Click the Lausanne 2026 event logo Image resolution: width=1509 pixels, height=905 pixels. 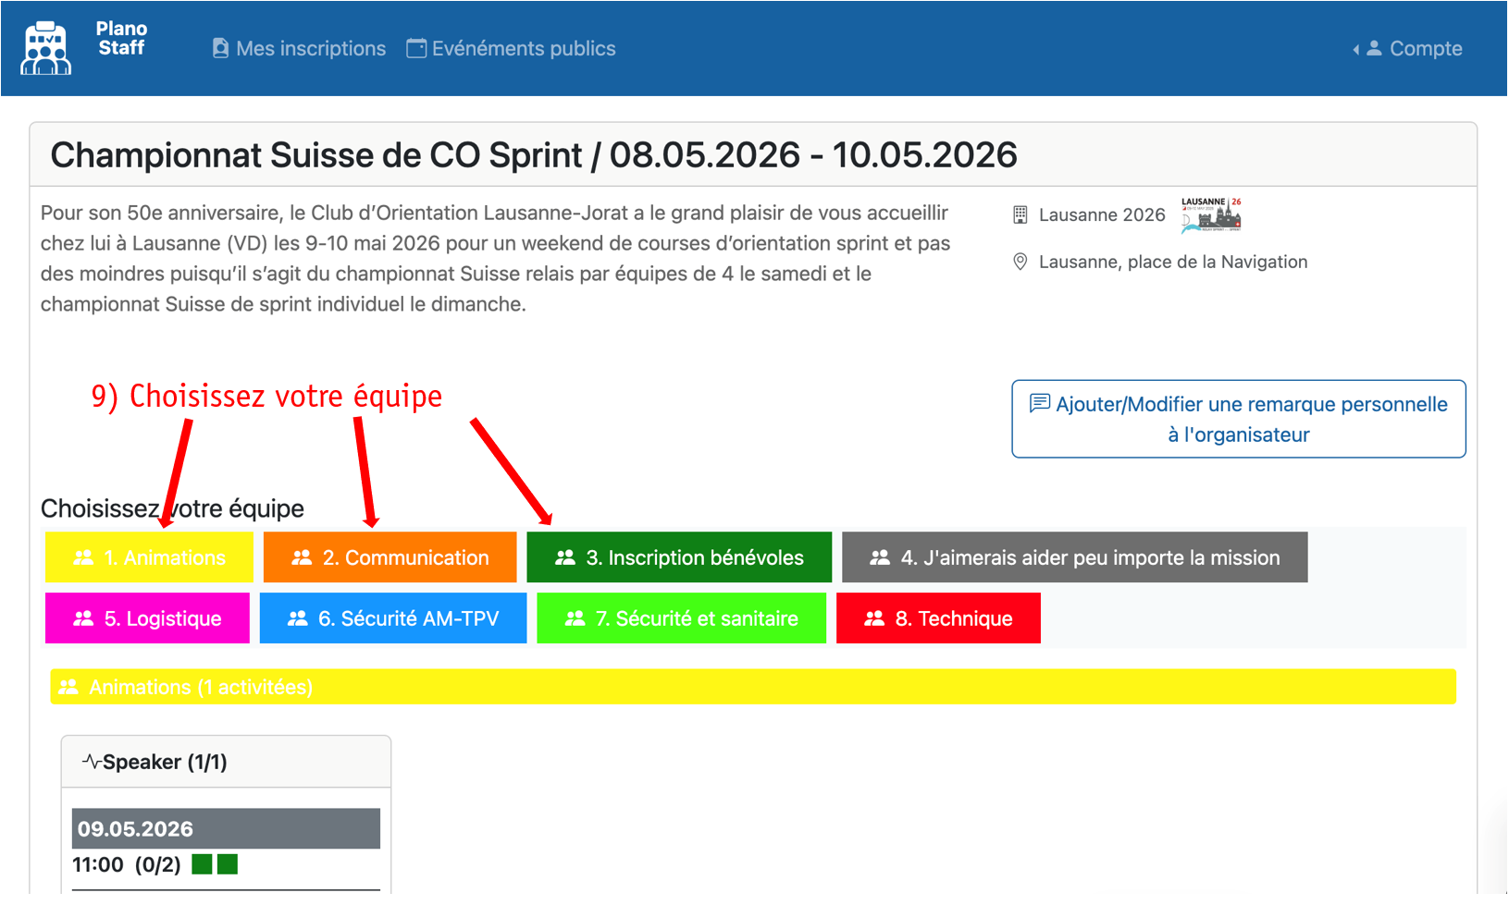1210,214
